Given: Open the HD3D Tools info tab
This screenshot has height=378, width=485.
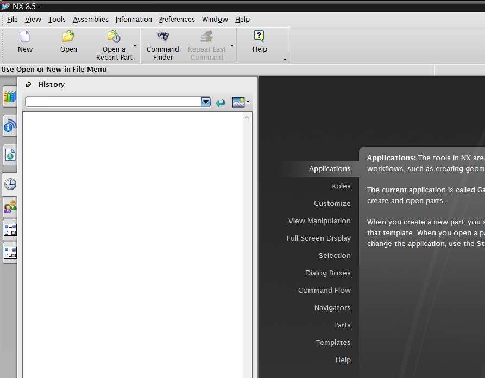Looking at the screenshot, I should pos(10,126).
